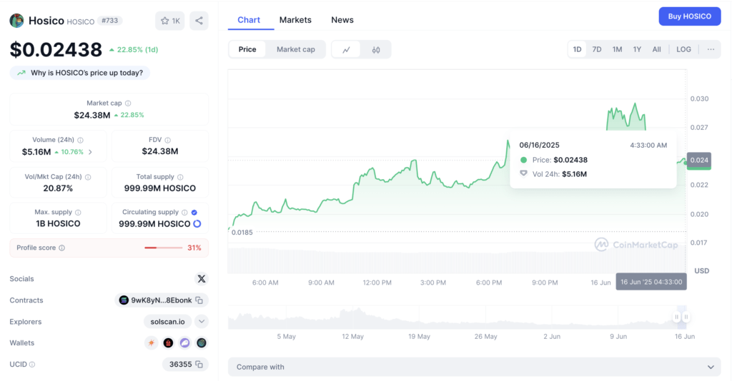Open the X social profile icon
Viewport: 732px width, 381px height.
pos(201,279)
